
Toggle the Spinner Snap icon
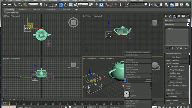121,5
